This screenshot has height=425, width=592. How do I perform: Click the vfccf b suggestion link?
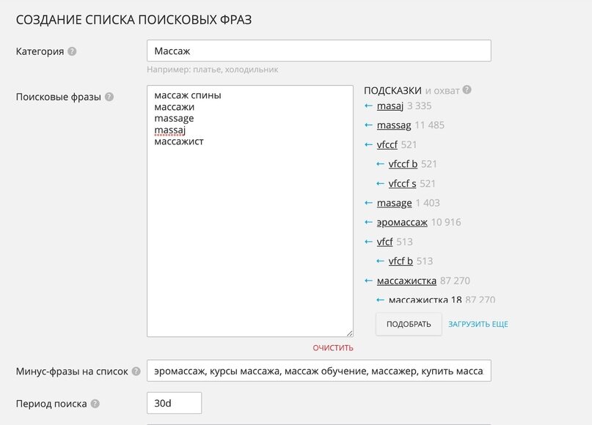(403, 164)
